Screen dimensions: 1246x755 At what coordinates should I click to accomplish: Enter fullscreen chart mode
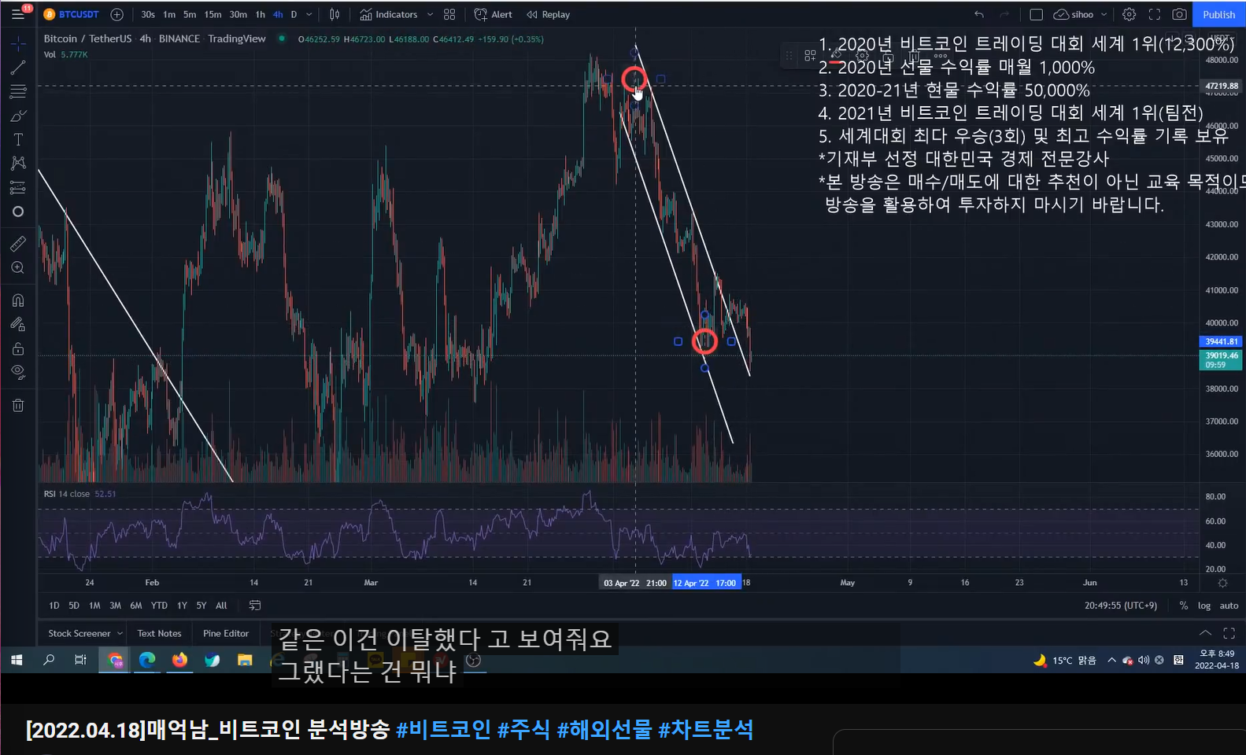point(1154,14)
